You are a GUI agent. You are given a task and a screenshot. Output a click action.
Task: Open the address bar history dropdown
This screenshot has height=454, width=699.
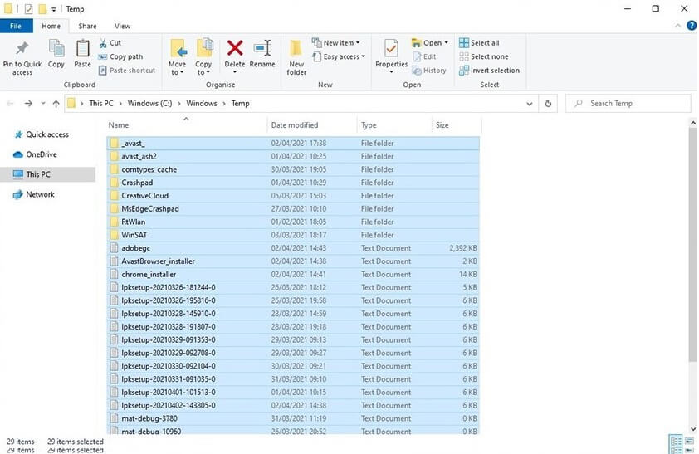coord(530,104)
